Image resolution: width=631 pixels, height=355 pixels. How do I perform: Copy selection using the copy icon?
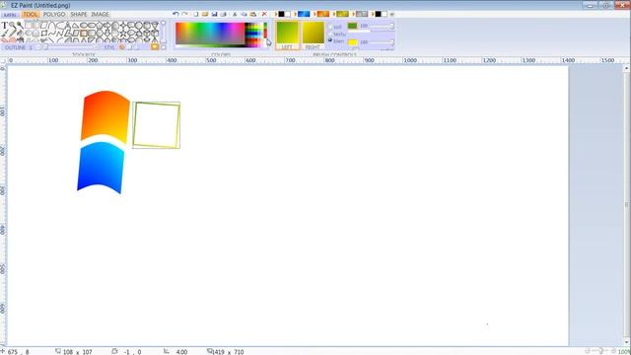pos(245,14)
